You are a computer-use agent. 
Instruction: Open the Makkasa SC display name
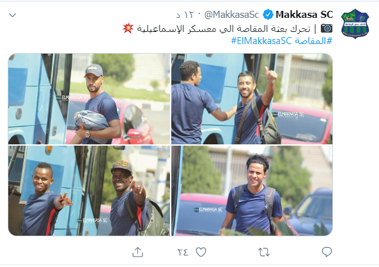click(x=304, y=15)
